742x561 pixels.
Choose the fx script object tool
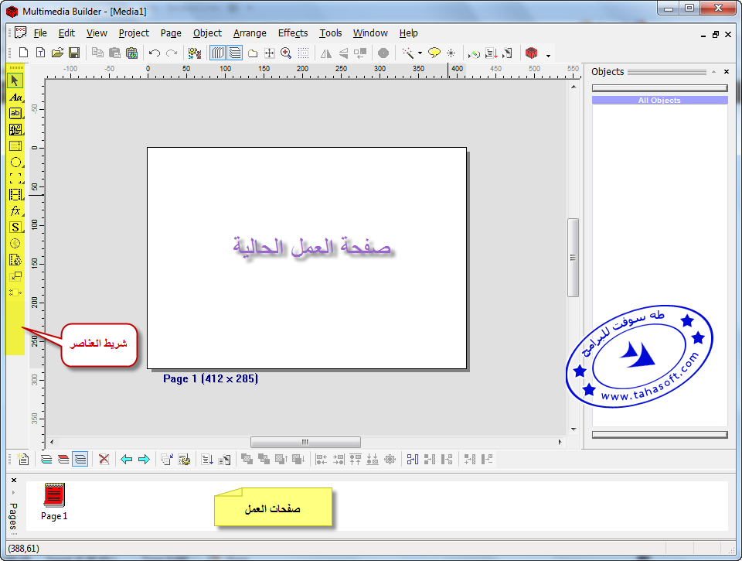[x=15, y=210]
